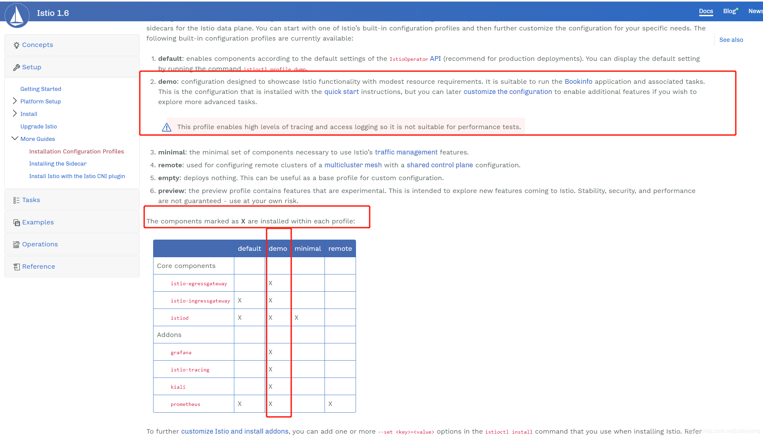The width and height of the screenshot is (763, 437).
Task: Click the kiali row label
Action: [178, 387]
